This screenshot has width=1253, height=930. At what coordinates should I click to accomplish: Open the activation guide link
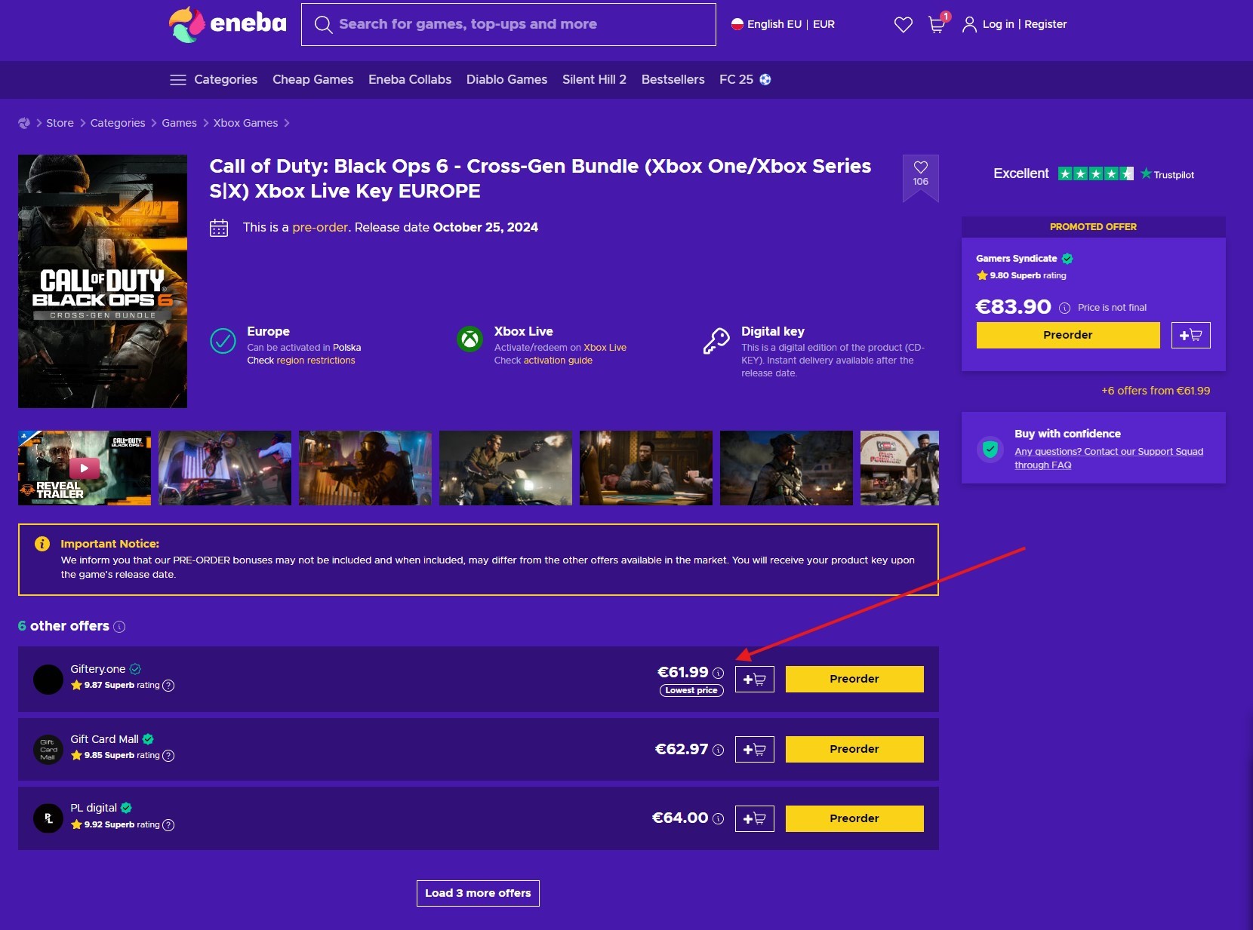pyautogui.click(x=558, y=361)
